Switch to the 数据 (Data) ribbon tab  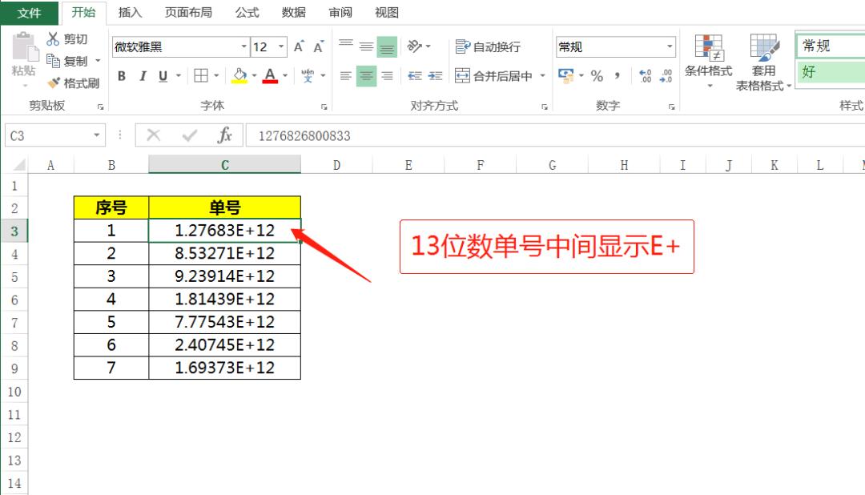[292, 12]
